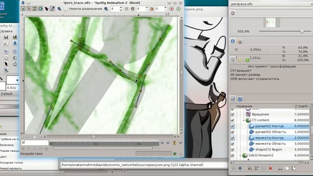This screenshot has width=313, height=176.
Task: Select the Вращение layer
Action: coord(260,114)
